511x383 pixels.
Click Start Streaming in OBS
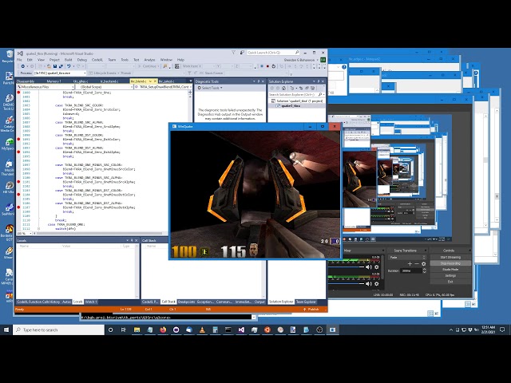(x=450, y=257)
